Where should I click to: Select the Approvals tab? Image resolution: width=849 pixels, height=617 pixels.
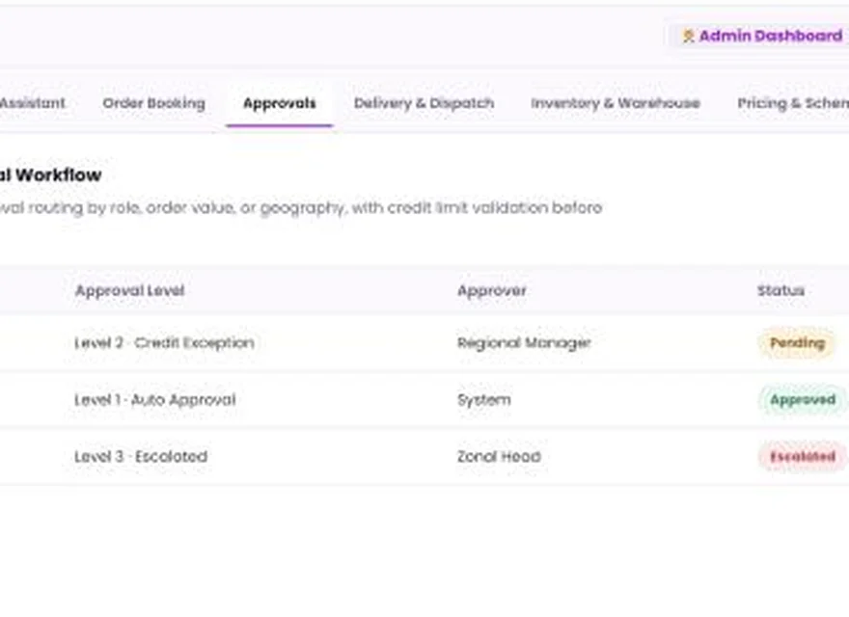(x=280, y=103)
